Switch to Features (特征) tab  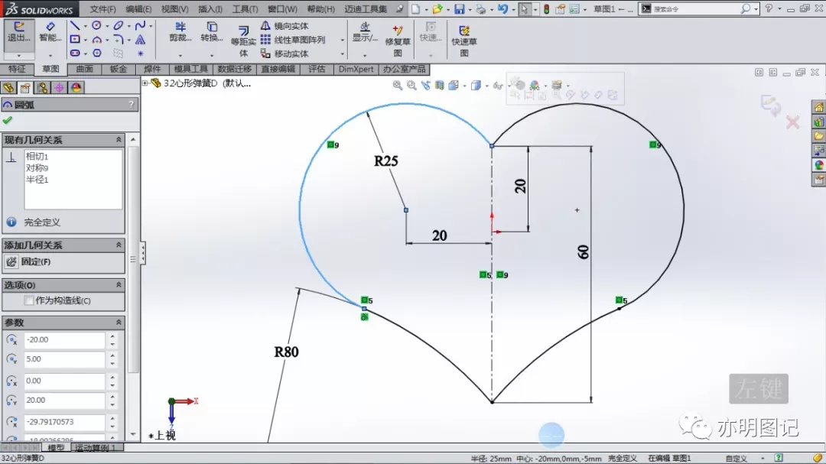tap(17, 69)
